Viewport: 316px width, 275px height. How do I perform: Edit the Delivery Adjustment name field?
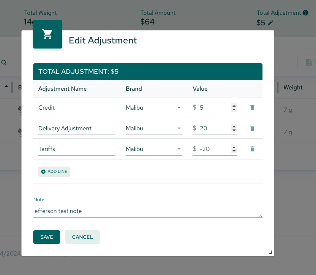[77, 128]
